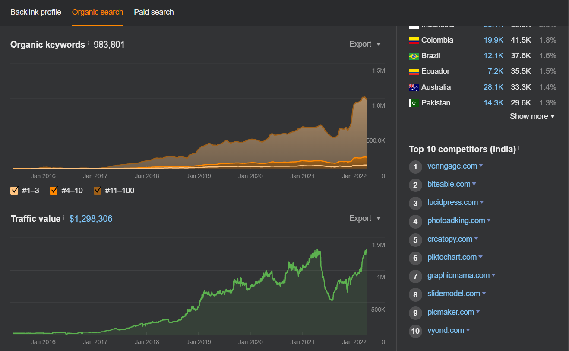Image resolution: width=569 pixels, height=351 pixels.
Task: Click the Organic keywords info icon
Action: pyautogui.click(x=88, y=43)
